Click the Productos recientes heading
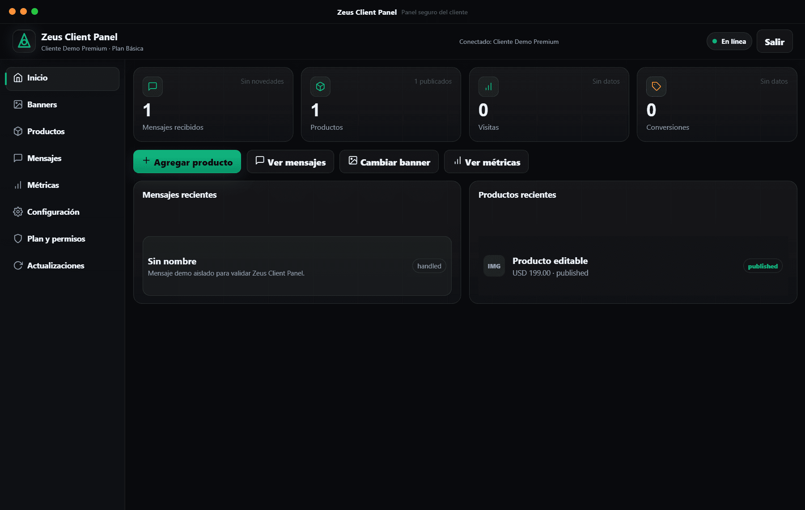Viewport: 805px width, 510px height. pos(517,195)
